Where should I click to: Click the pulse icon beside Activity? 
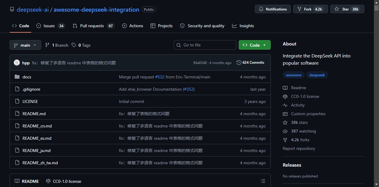[285, 105]
